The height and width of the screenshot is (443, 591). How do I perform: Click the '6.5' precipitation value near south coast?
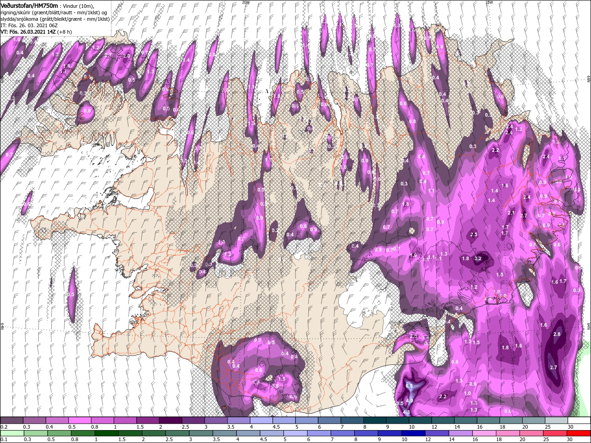tap(409, 386)
